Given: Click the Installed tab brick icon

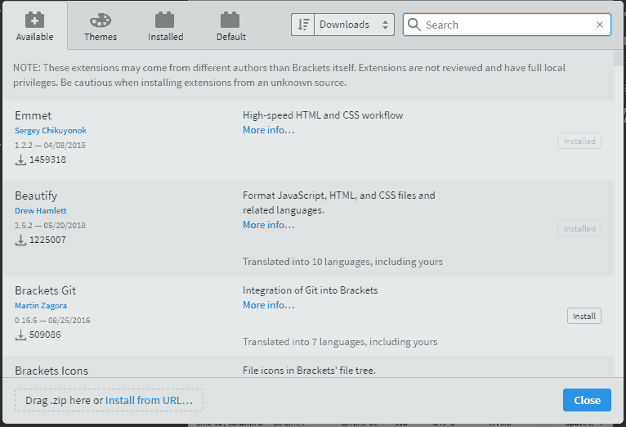Looking at the screenshot, I should [x=164, y=20].
